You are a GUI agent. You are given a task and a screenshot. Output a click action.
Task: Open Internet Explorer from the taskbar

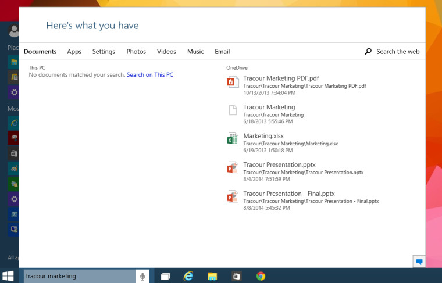click(x=188, y=276)
